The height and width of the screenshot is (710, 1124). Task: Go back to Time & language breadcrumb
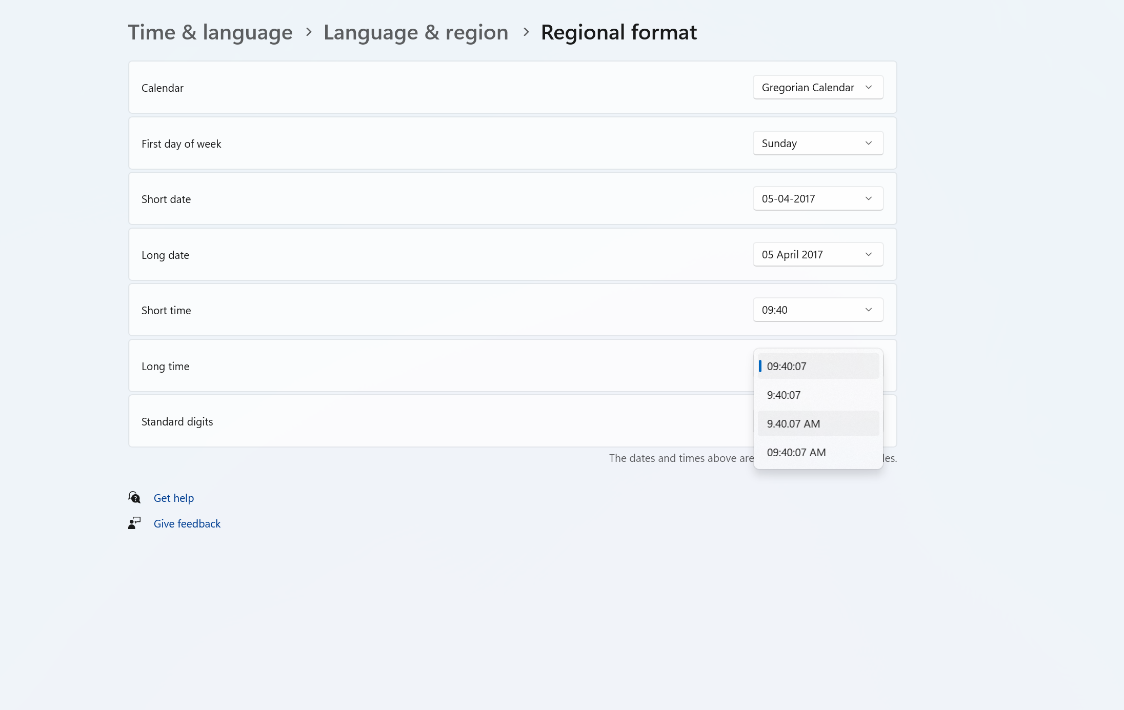point(210,32)
